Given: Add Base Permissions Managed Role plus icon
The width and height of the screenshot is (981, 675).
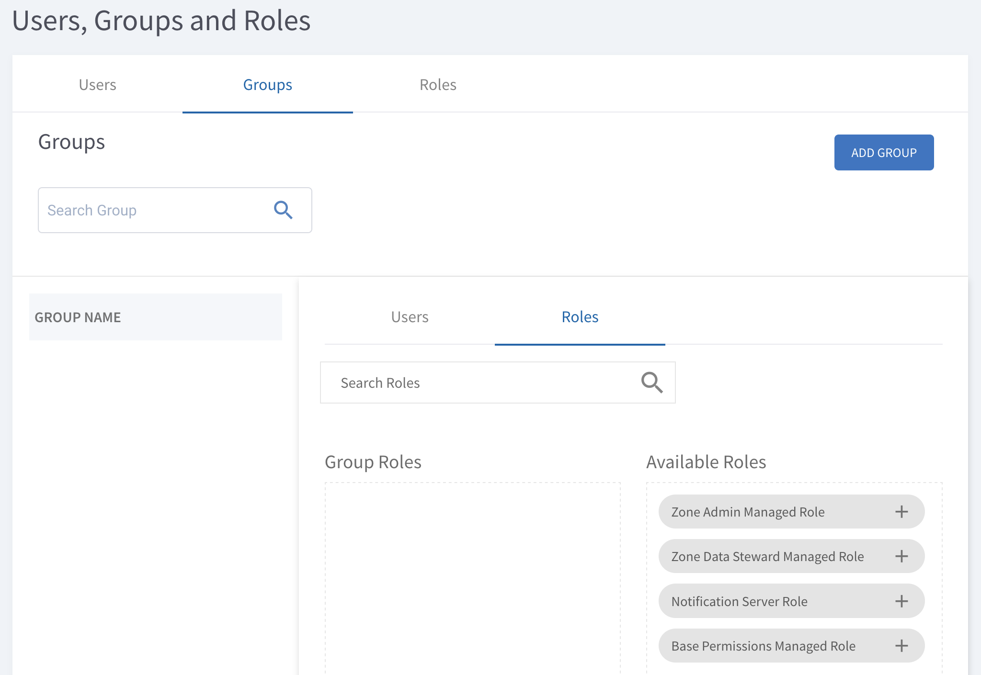Looking at the screenshot, I should pyautogui.click(x=901, y=646).
